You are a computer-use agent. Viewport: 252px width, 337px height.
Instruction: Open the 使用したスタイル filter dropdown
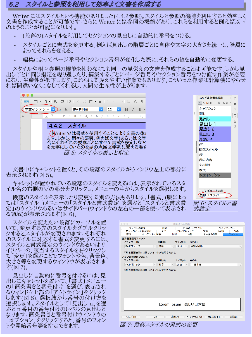tap(215, 195)
